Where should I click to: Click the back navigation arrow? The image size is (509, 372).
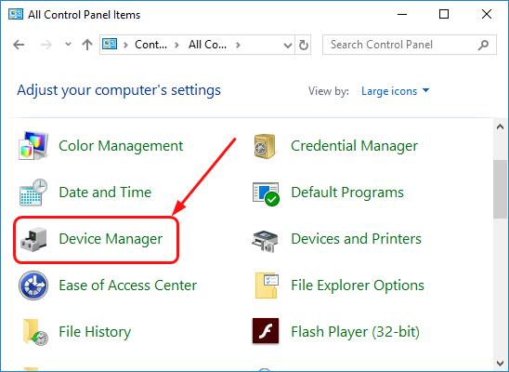click(x=20, y=45)
